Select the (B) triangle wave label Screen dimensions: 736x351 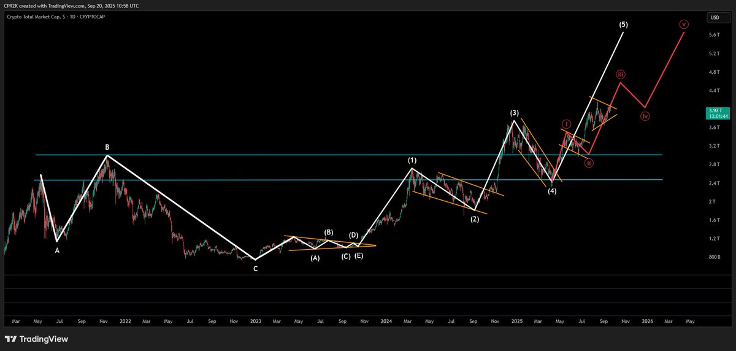pyautogui.click(x=329, y=233)
